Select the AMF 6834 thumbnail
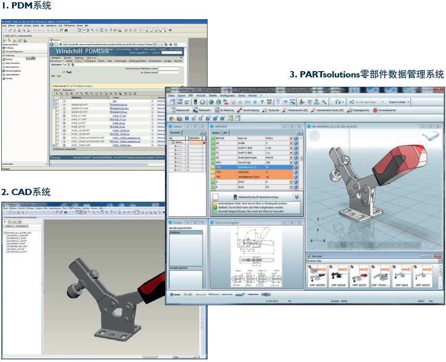The width and height of the screenshot is (446, 362). pyautogui.click(x=401, y=276)
